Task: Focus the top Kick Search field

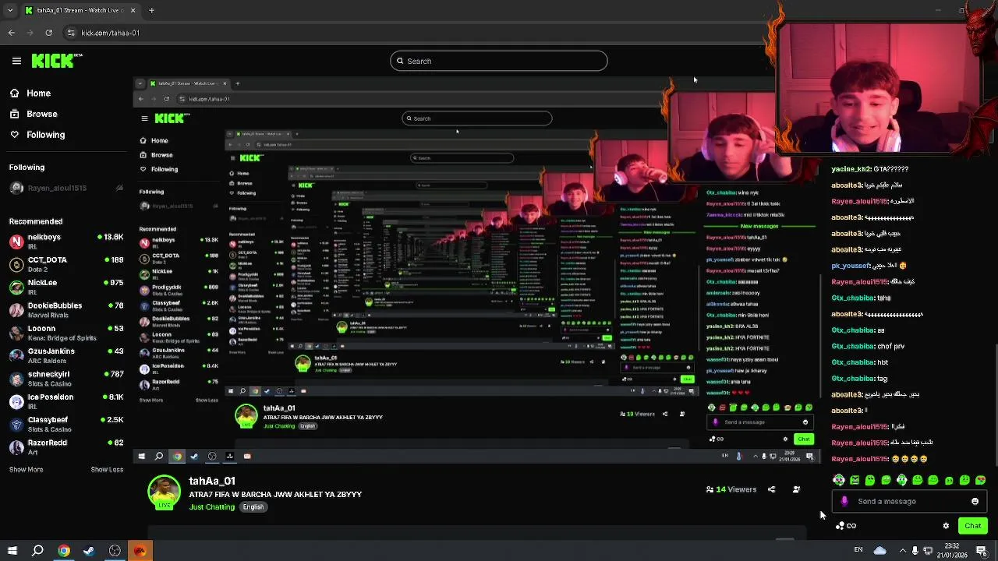Action: pyautogui.click(x=499, y=61)
